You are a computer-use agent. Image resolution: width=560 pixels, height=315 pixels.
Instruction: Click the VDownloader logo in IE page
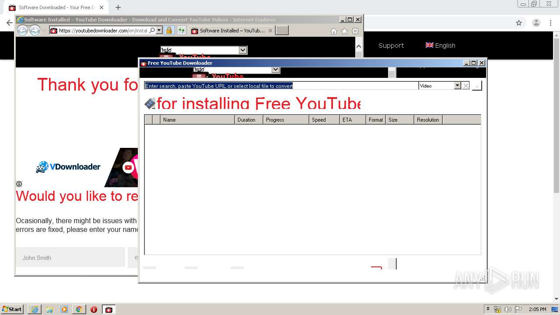tap(68, 167)
